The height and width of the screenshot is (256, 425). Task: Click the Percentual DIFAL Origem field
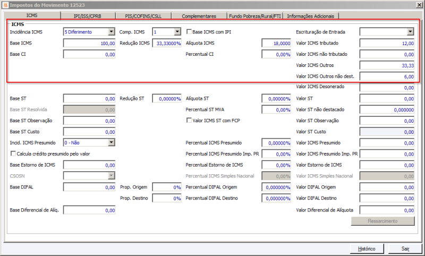[x=276, y=187]
